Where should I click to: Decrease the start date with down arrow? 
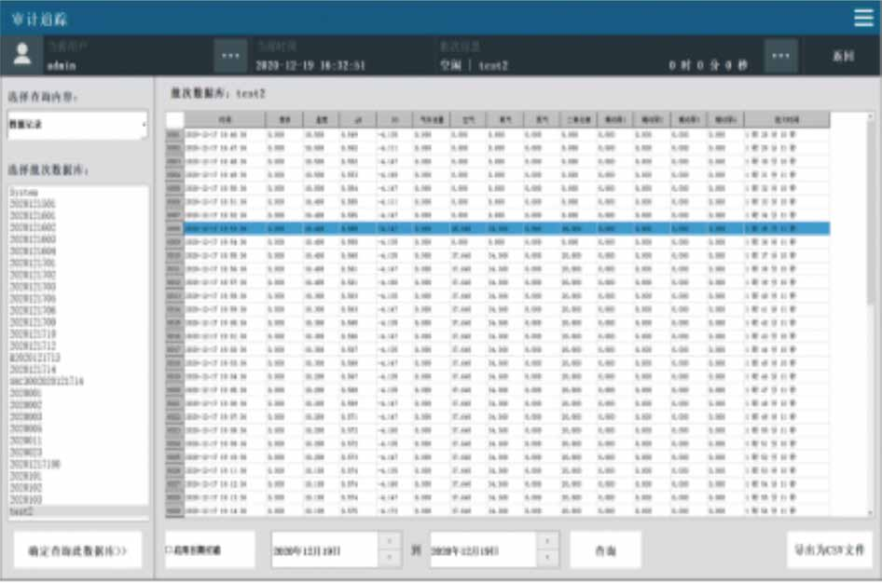tap(389, 558)
